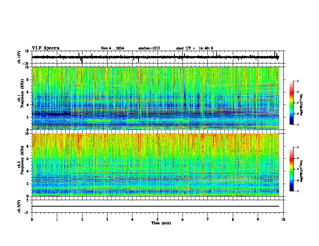Click the "VLF Spectra" plot title

[x=46, y=48]
